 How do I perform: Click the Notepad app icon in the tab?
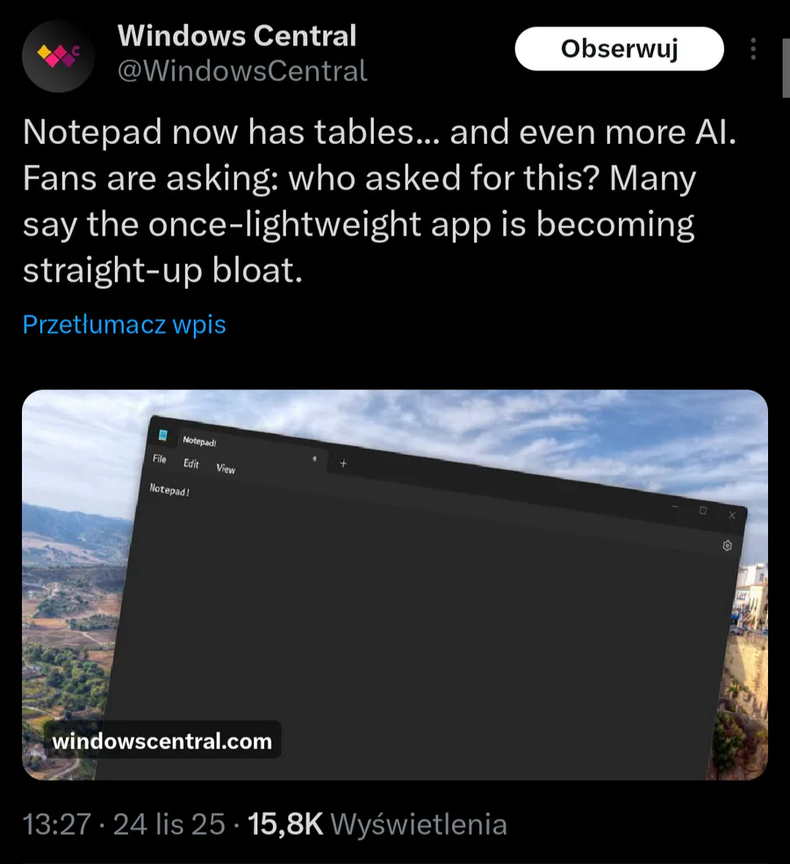(162, 434)
